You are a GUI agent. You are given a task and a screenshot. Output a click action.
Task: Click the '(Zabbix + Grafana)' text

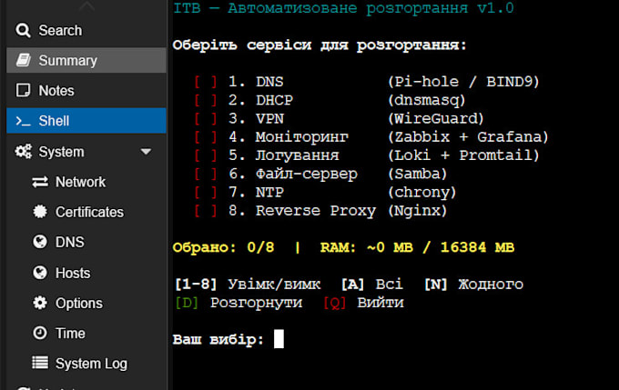pyautogui.click(x=468, y=137)
